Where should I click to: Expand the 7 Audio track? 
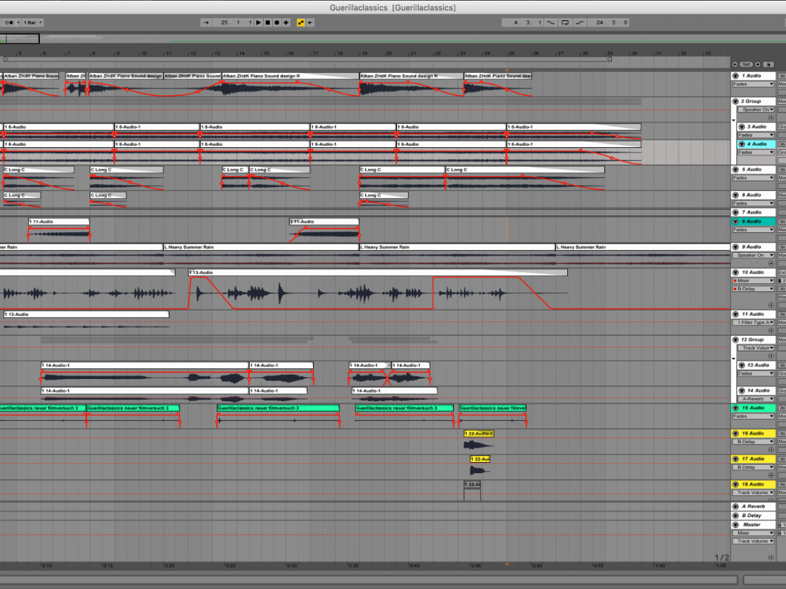(x=736, y=212)
